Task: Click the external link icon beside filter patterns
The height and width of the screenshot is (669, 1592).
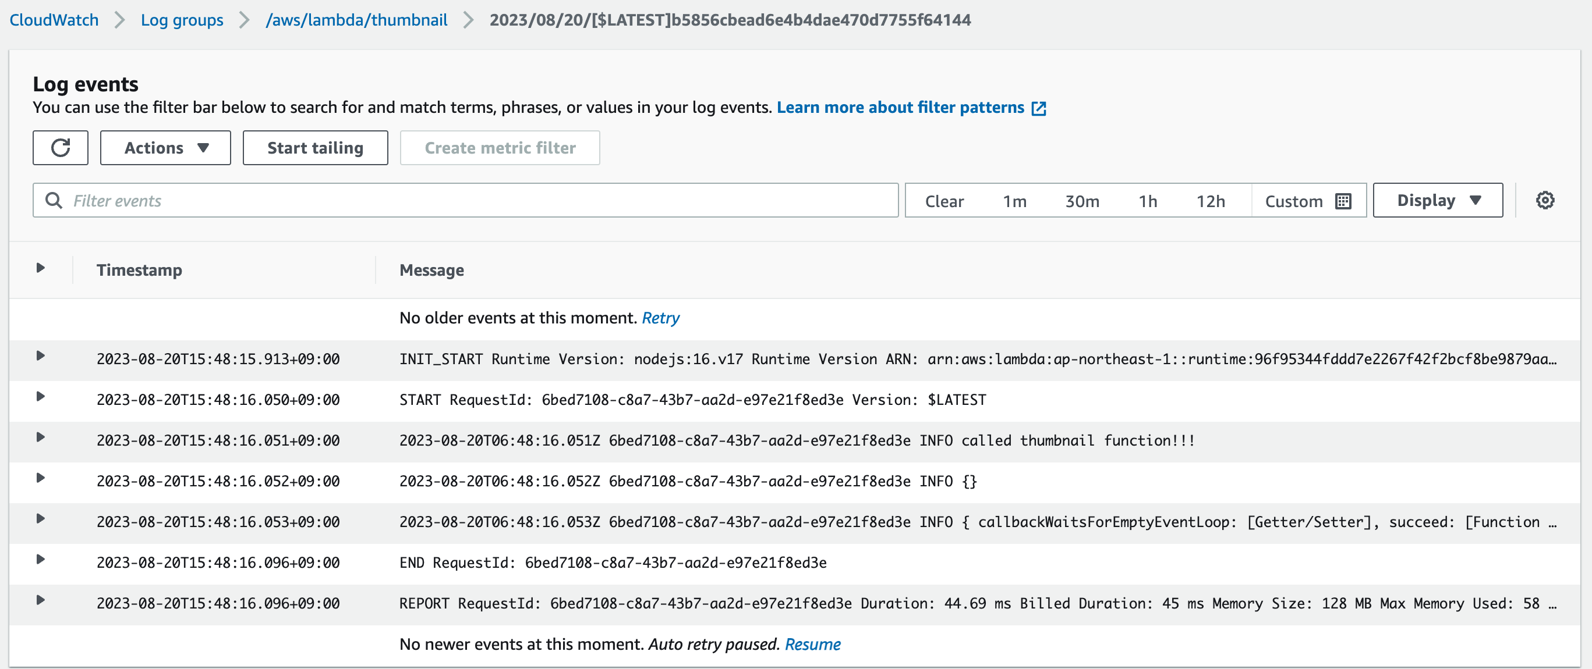Action: [1039, 109]
